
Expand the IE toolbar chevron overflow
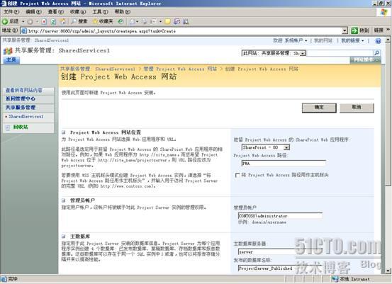click(388, 30)
